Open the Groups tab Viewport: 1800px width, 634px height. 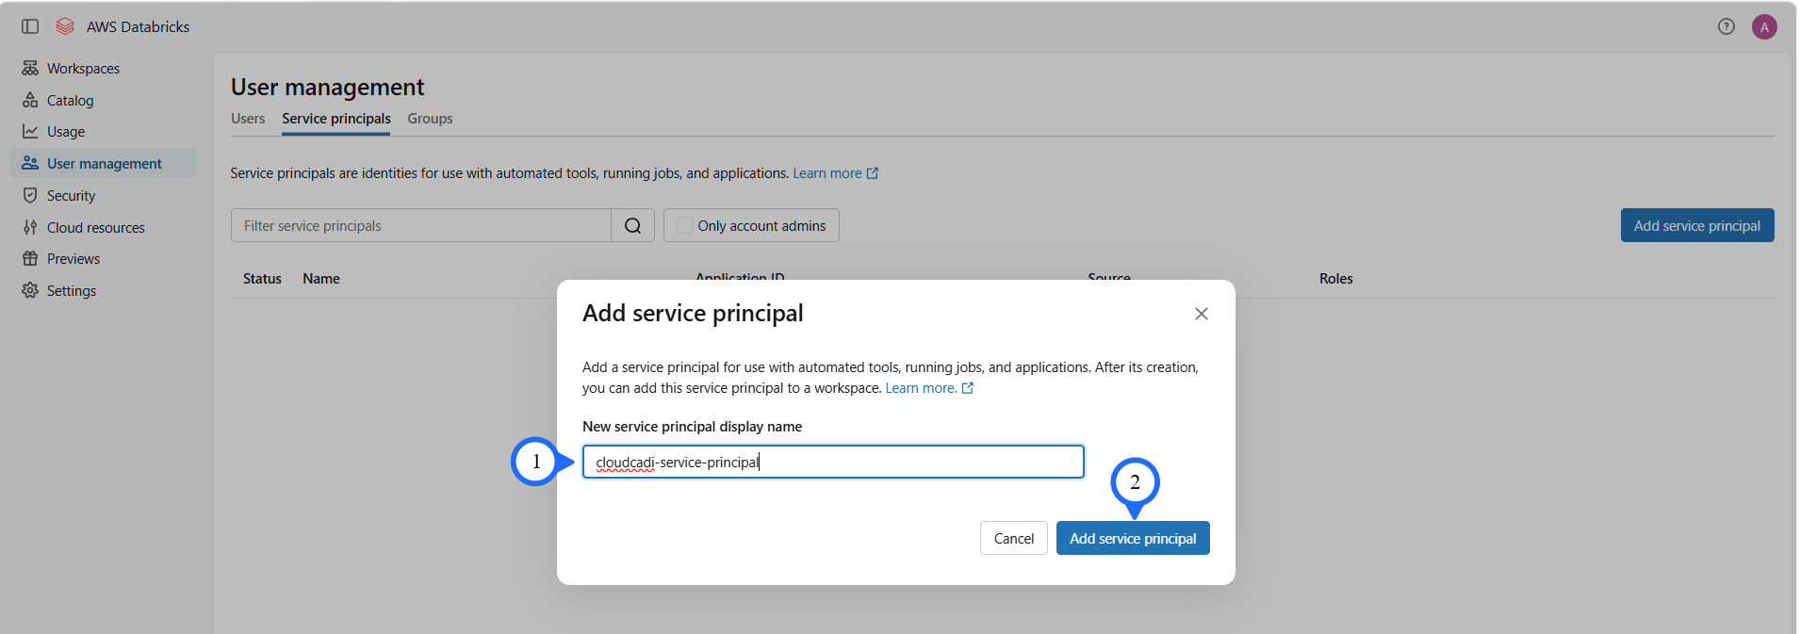(x=430, y=119)
